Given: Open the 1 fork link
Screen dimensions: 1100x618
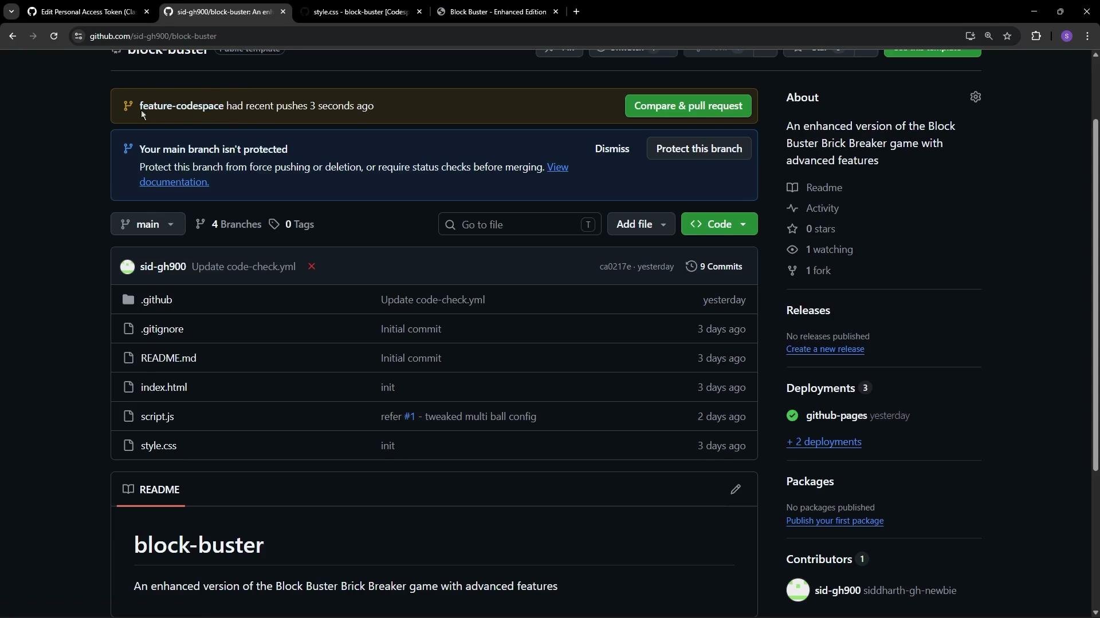Looking at the screenshot, I should [x=808, y=271].
